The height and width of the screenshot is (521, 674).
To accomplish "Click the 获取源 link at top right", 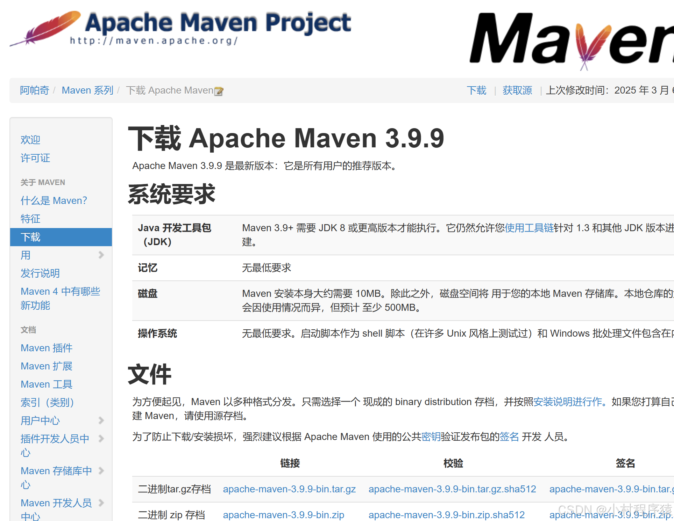I will pos(517,90).
